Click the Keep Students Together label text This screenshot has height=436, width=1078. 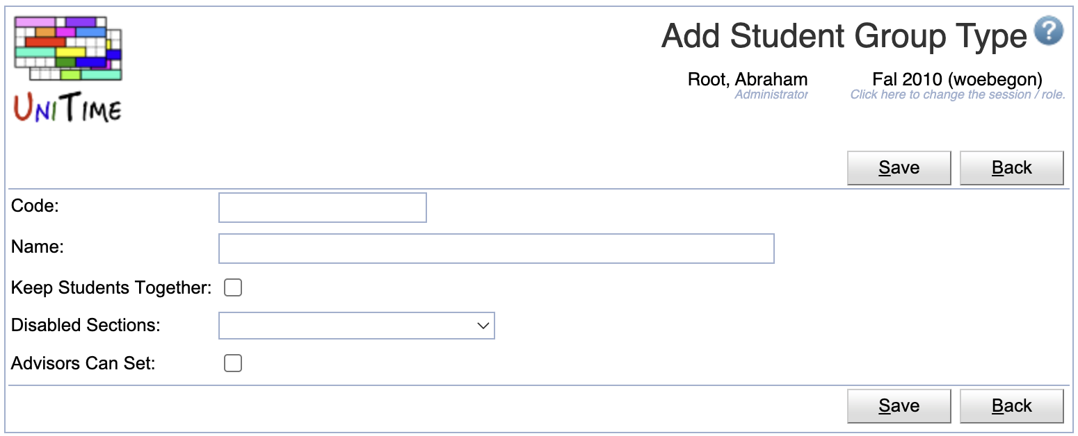[111, 288]
